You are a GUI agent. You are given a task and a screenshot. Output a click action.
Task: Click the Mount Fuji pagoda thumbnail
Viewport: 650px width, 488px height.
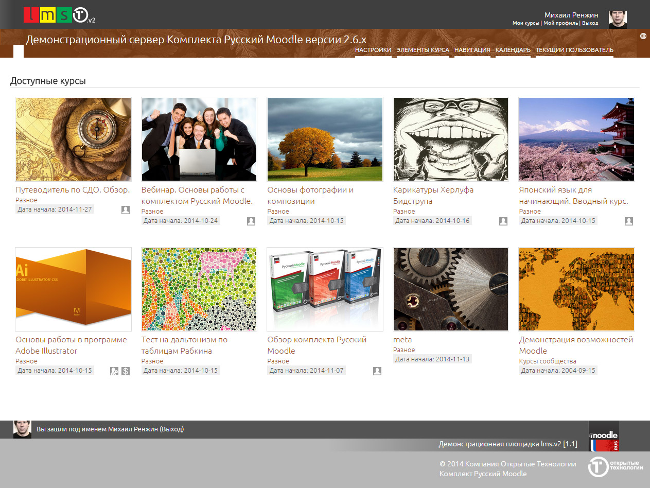pyautogui.click(x=576, y=139)
